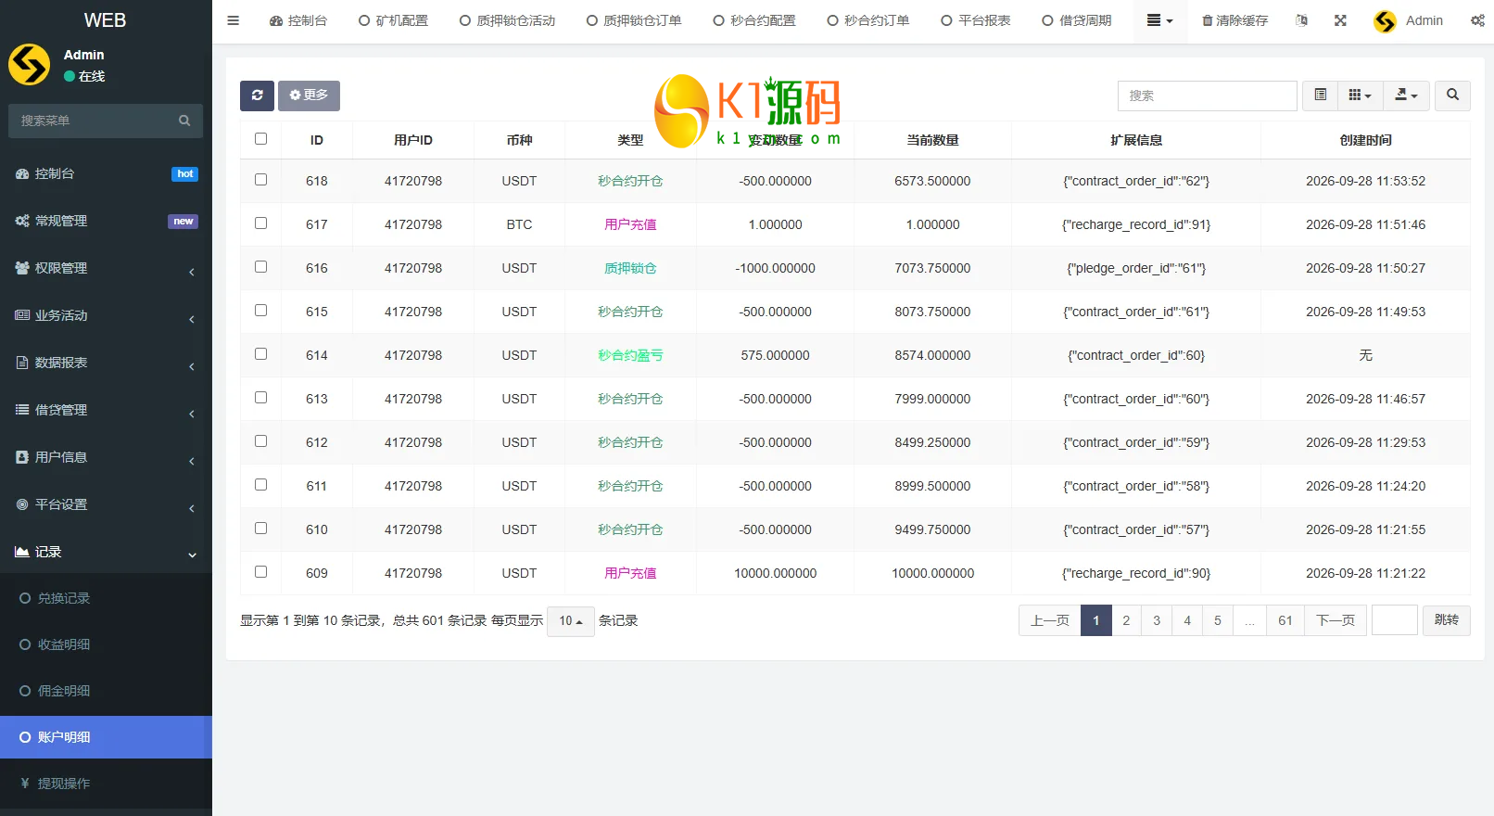Switch to the 控制台 top tab

coord(298,20)
